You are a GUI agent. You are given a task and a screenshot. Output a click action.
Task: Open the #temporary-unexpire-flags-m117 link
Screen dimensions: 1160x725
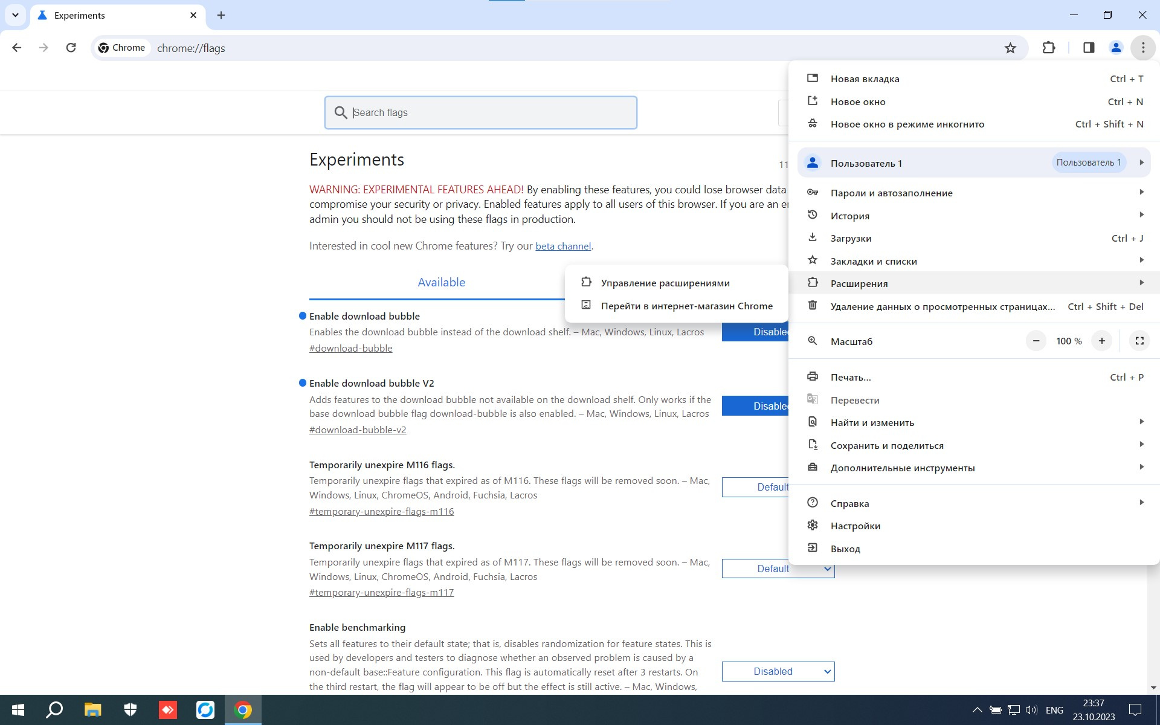381,592
